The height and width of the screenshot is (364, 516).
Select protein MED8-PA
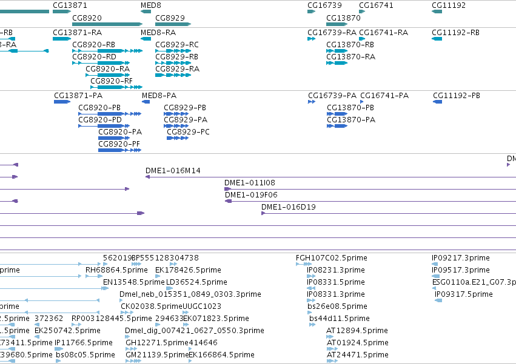159,96
